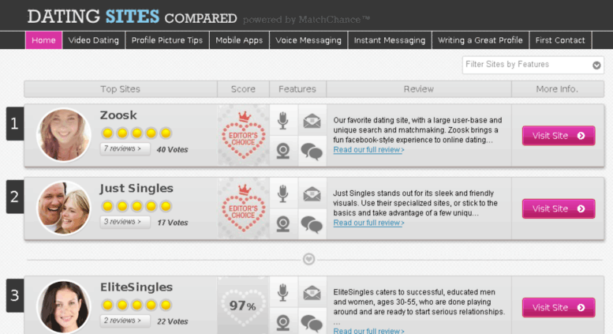
Task: Select the Instant Messaging tab
Action: click(390, 40)
